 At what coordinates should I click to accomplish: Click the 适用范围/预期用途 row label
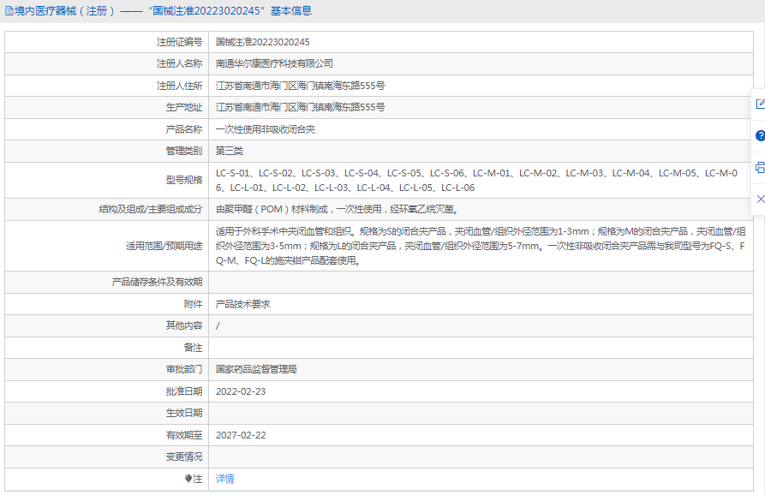(x=164, y=246)
